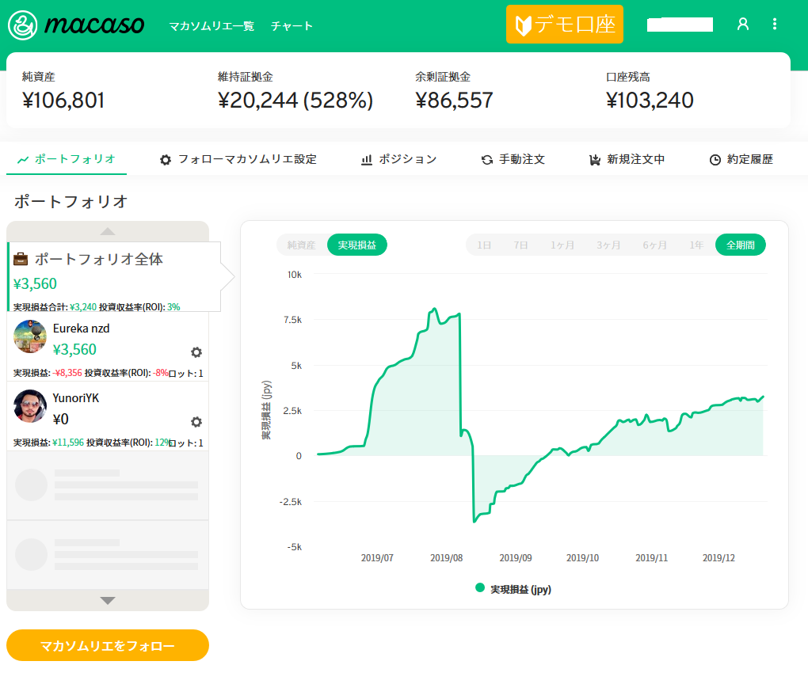Switch chart to 純資産 view
Image resolution: width=808 pixels, height=684 pixels.
point(301,245)
